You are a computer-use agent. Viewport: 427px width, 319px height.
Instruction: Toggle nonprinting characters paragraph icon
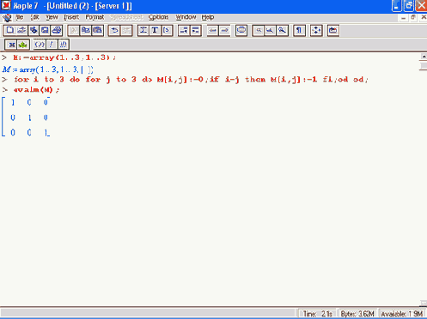click(299, 30)
